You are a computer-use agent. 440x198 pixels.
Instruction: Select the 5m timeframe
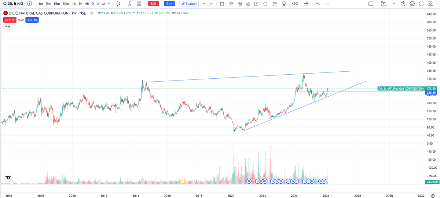click(48, 4)
